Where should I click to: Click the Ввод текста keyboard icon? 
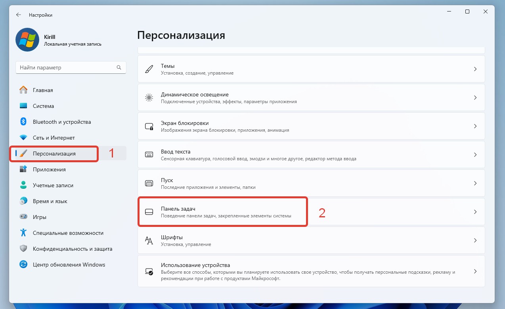click(149, 155)
